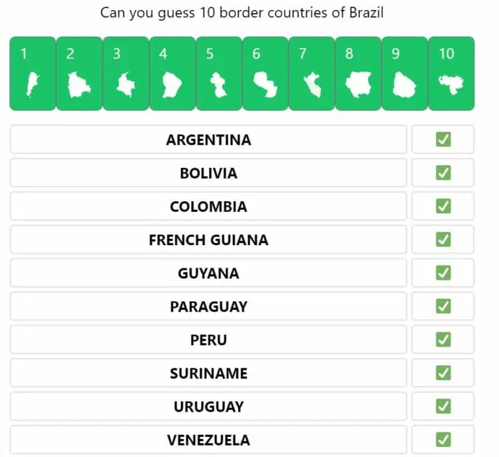
Task: Select tile 5 with Guyana silhouette
Action: pos(219,73)
